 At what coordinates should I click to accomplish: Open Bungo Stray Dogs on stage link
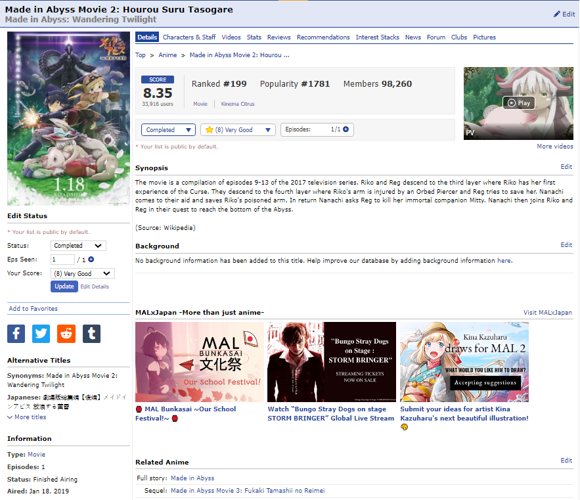coord(330,413)
